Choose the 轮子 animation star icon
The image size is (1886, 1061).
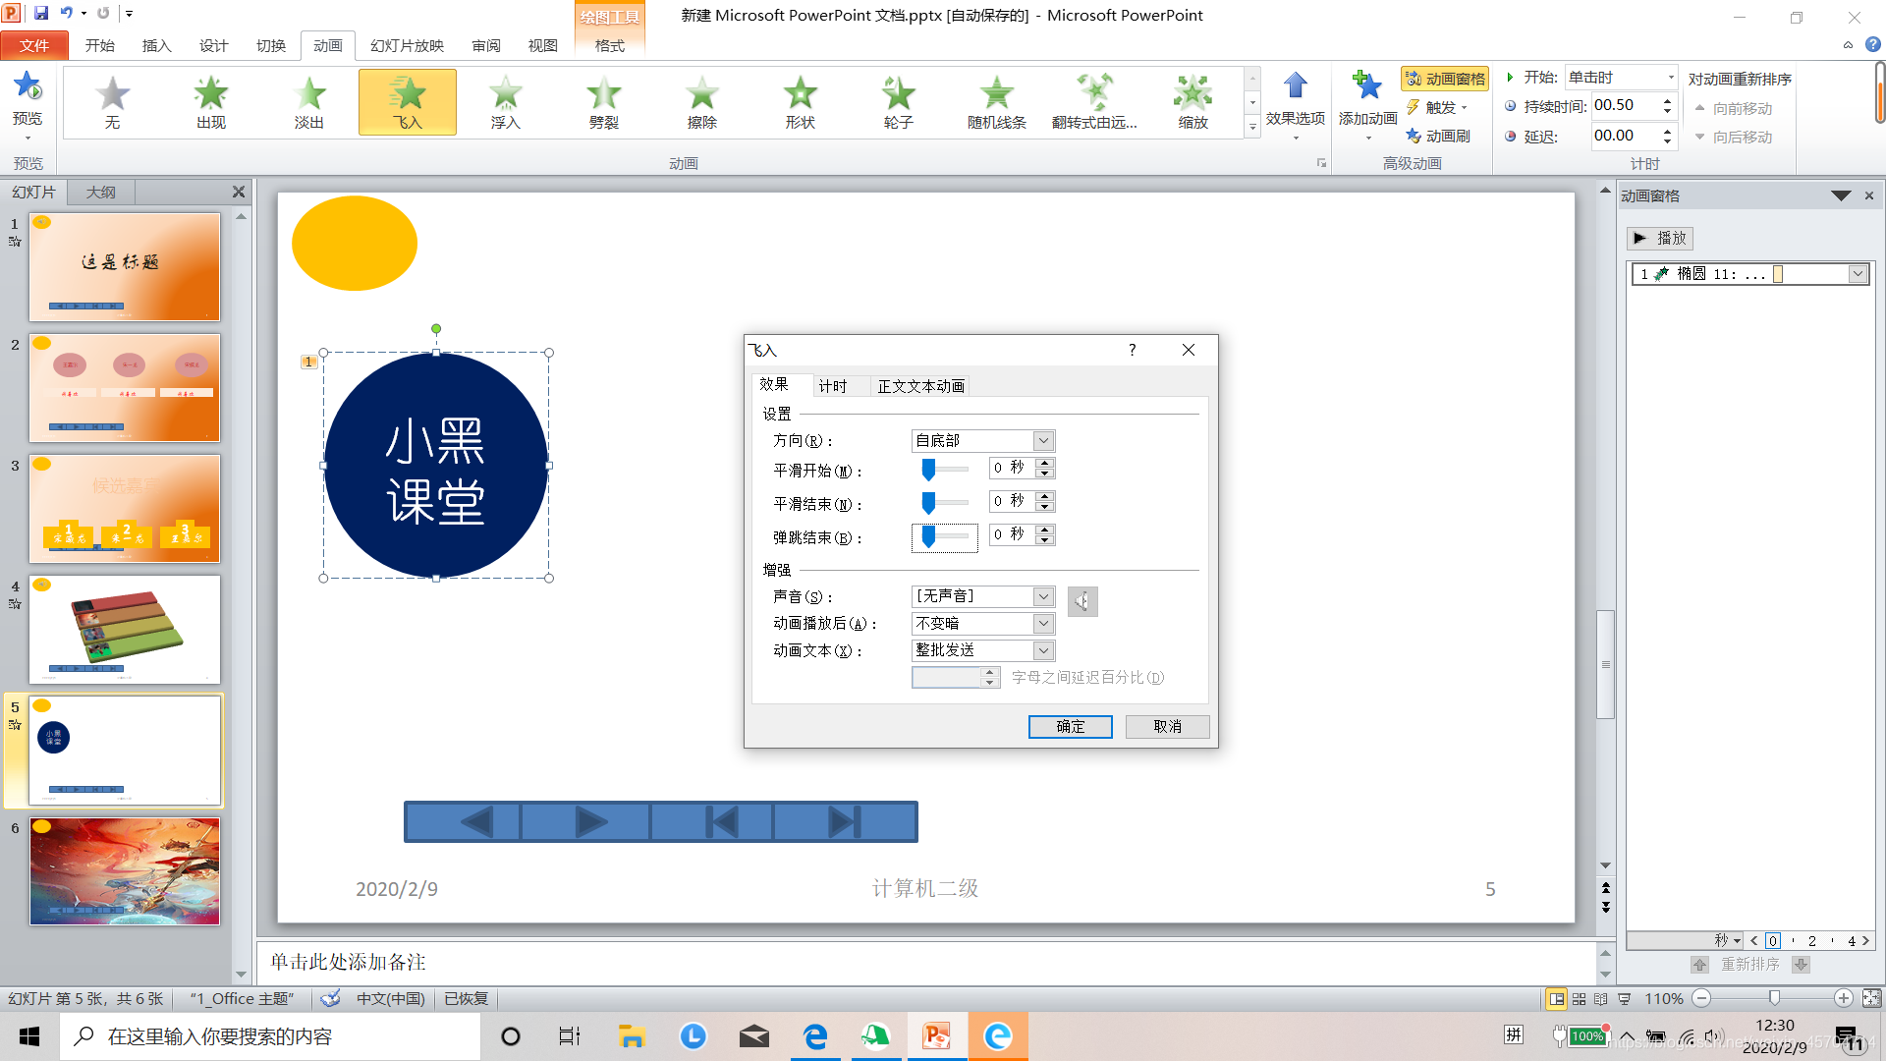tap(898, 95)
